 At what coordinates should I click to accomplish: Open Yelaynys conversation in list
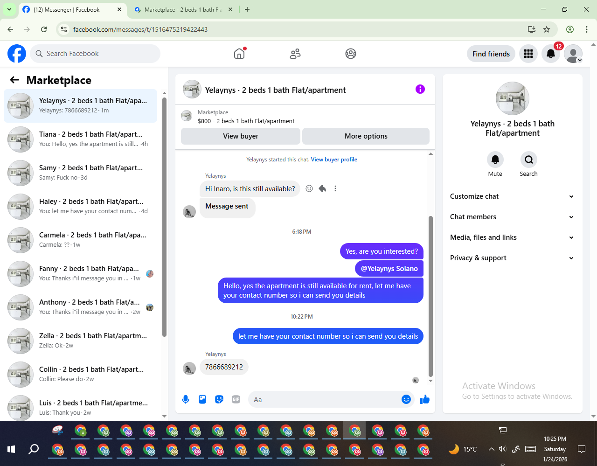[81, 106]
